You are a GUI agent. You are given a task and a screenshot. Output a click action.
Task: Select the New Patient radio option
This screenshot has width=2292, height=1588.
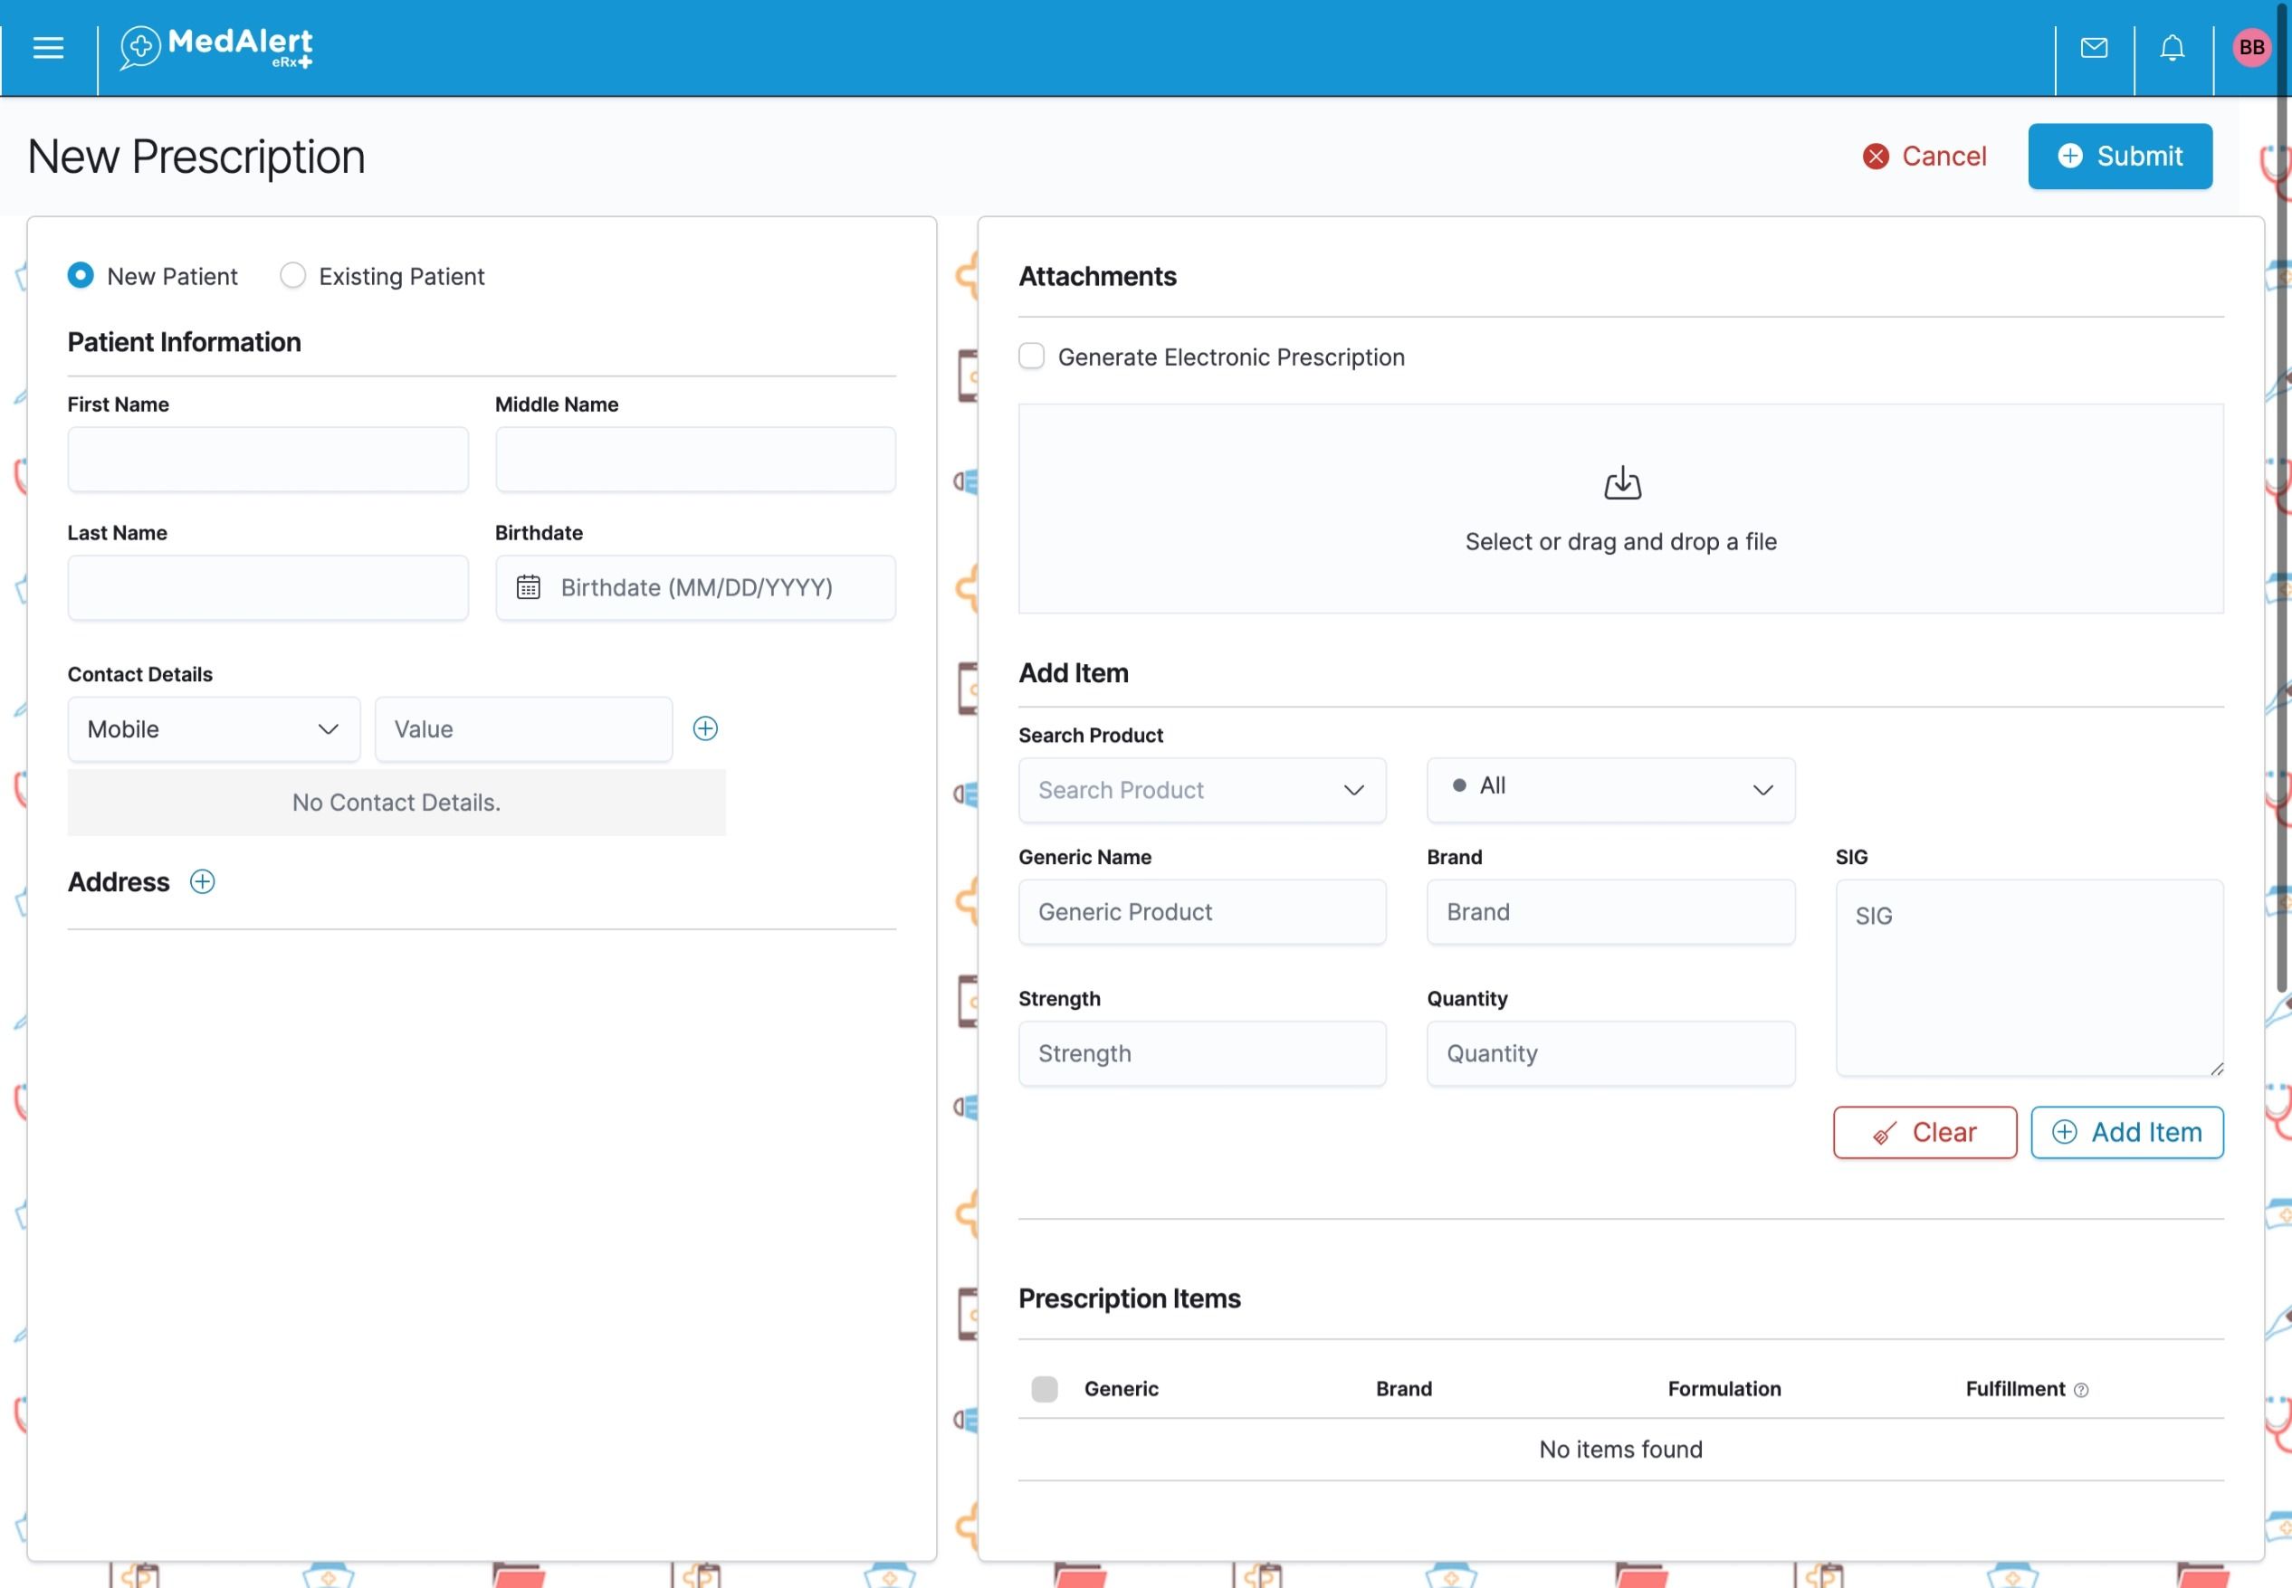pos(81,276)
